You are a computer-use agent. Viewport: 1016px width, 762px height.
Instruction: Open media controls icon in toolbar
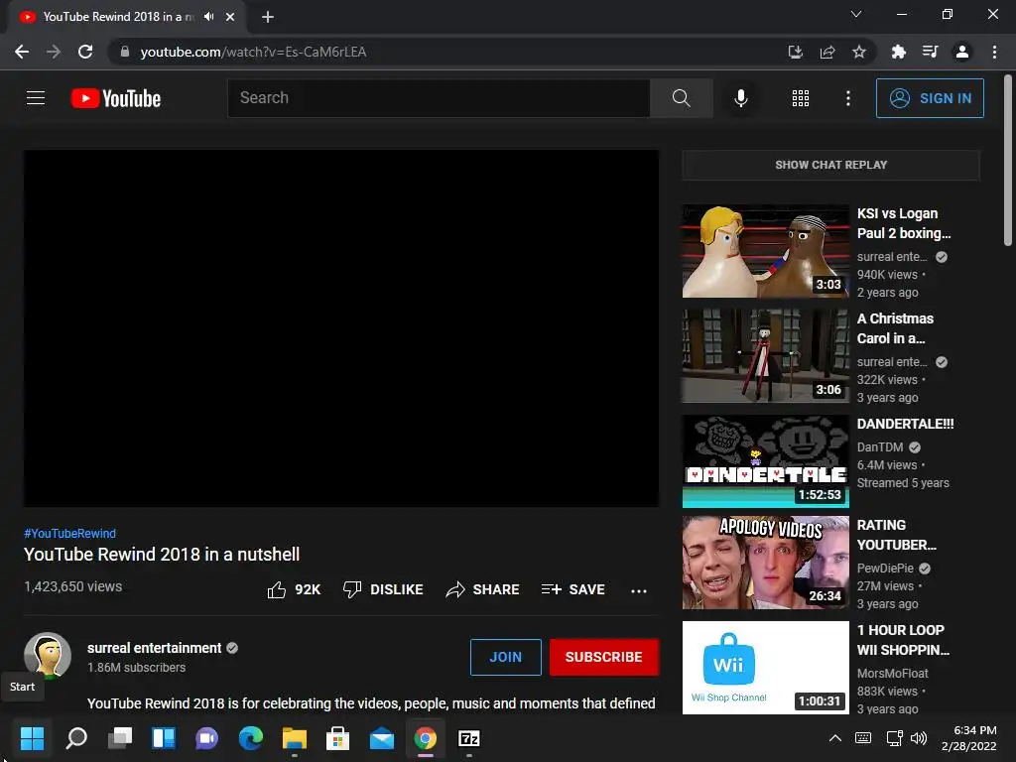pos(931,52)
